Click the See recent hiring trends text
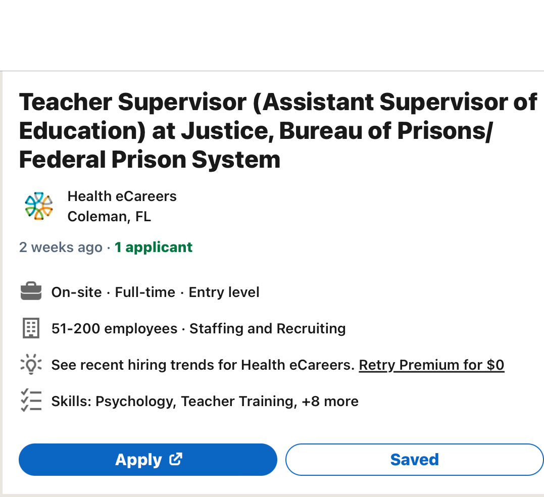Image resolution: width=544 pixels, height=497 pixels. pyautogui.click(x=202, y=365)
